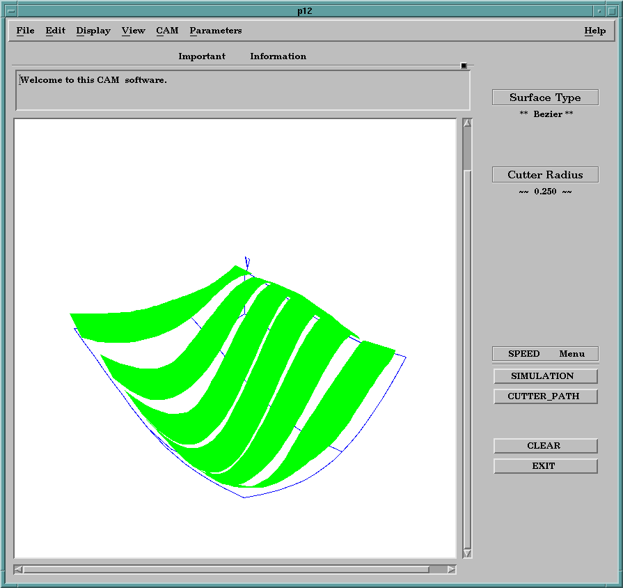Open the Display menu
The height and width of the screenshot is (588, 623).
(93, 31)
